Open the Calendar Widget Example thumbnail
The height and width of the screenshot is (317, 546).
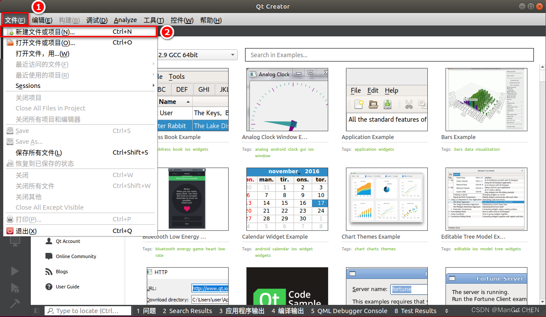[287, 199]
